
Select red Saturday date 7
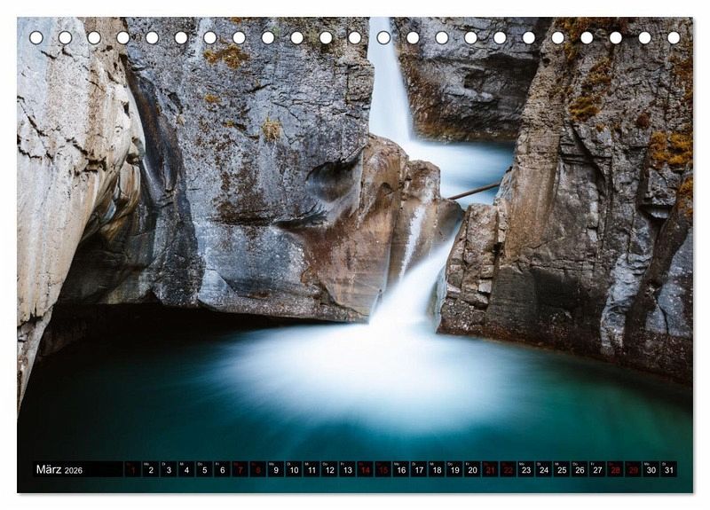[x=241, y=469]
